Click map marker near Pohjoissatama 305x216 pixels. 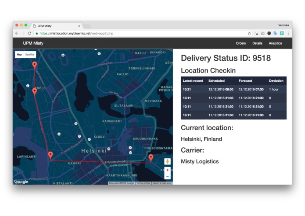(151, 158)
